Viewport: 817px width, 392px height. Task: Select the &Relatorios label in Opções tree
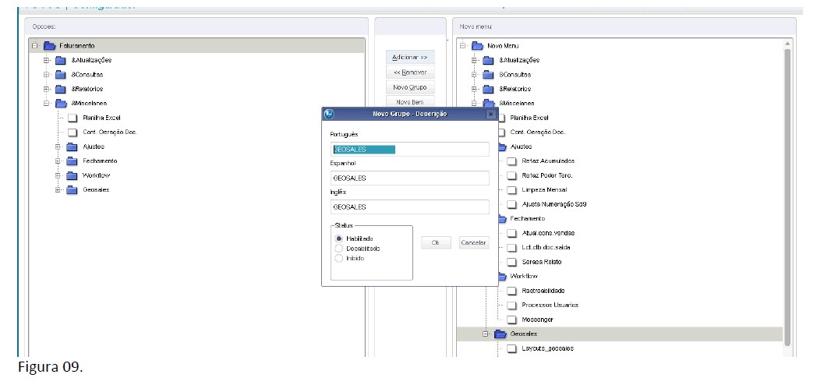[87, 89]
